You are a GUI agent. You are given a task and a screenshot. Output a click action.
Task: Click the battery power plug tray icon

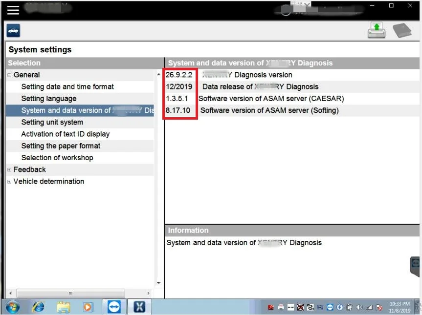tap(349, 307)
